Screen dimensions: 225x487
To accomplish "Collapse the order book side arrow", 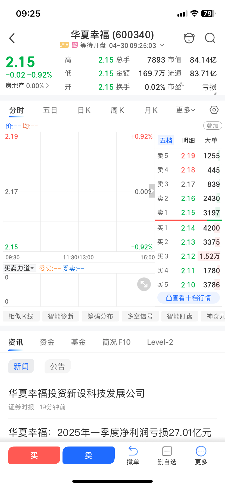I will click(x=152, y=191).
